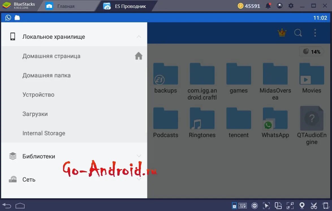Viewport: 332px width, 211px height.
Task: Click the clock showing 11:02
Action: pyautogui.click(x=320, y=18)
